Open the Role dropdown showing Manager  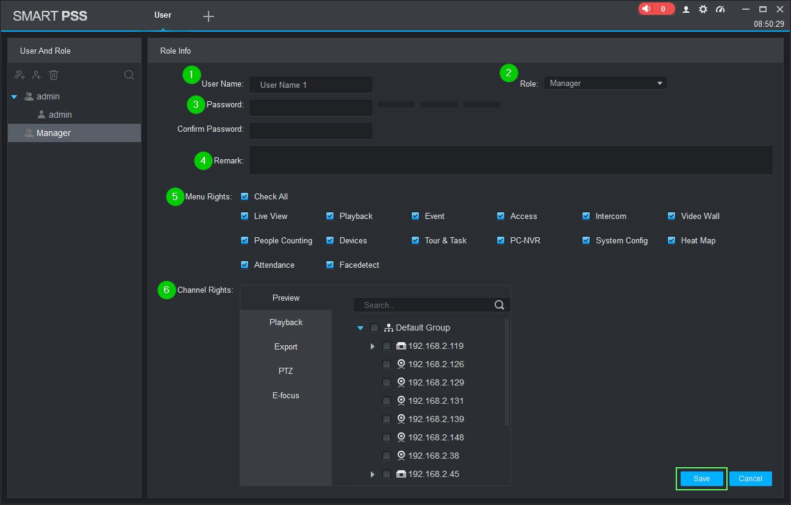[x=604, y=84]
